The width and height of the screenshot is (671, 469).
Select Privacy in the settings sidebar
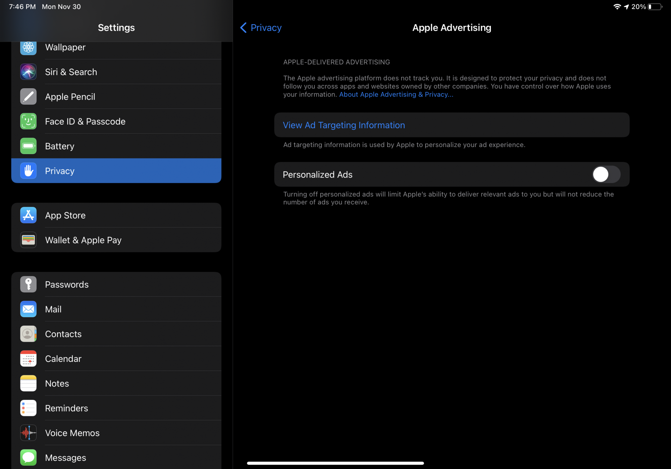[116, 171]
